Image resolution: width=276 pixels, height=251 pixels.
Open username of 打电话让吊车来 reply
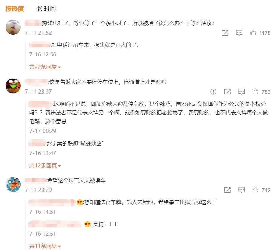(x=40, y=45)
